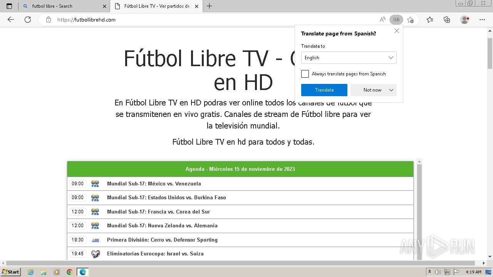The height and width of the screenshot is (277, 493).
Task: Open Cerro vs. Defensor Sporting match
Action: (x=240, y=240)
